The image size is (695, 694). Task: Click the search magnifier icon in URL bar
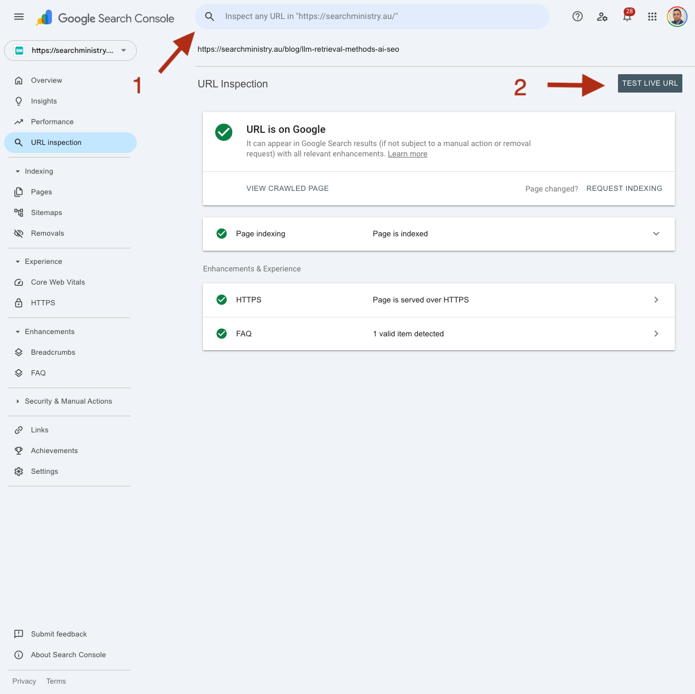210,17
